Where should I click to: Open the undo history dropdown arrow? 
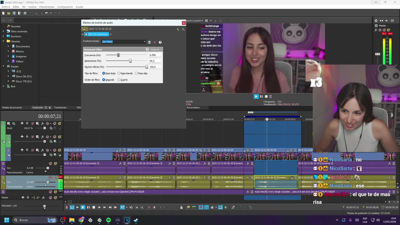[x=50, y=13]
